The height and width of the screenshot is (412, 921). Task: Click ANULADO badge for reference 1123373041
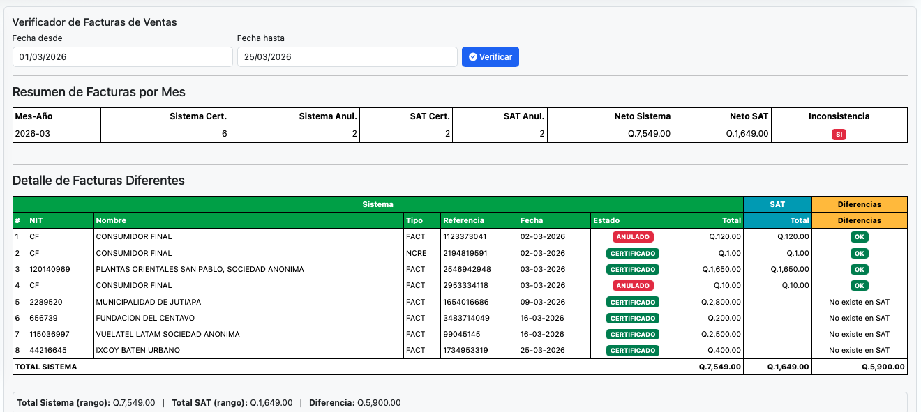coord(633,237)
